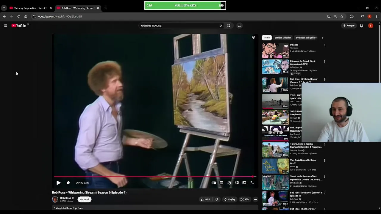Open the media control toolbar icon
The image size is (381, 214).
click(362, 17)
